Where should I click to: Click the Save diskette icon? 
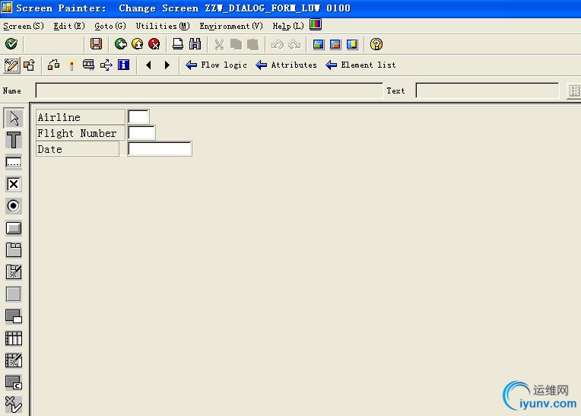(x=96, y=44)
